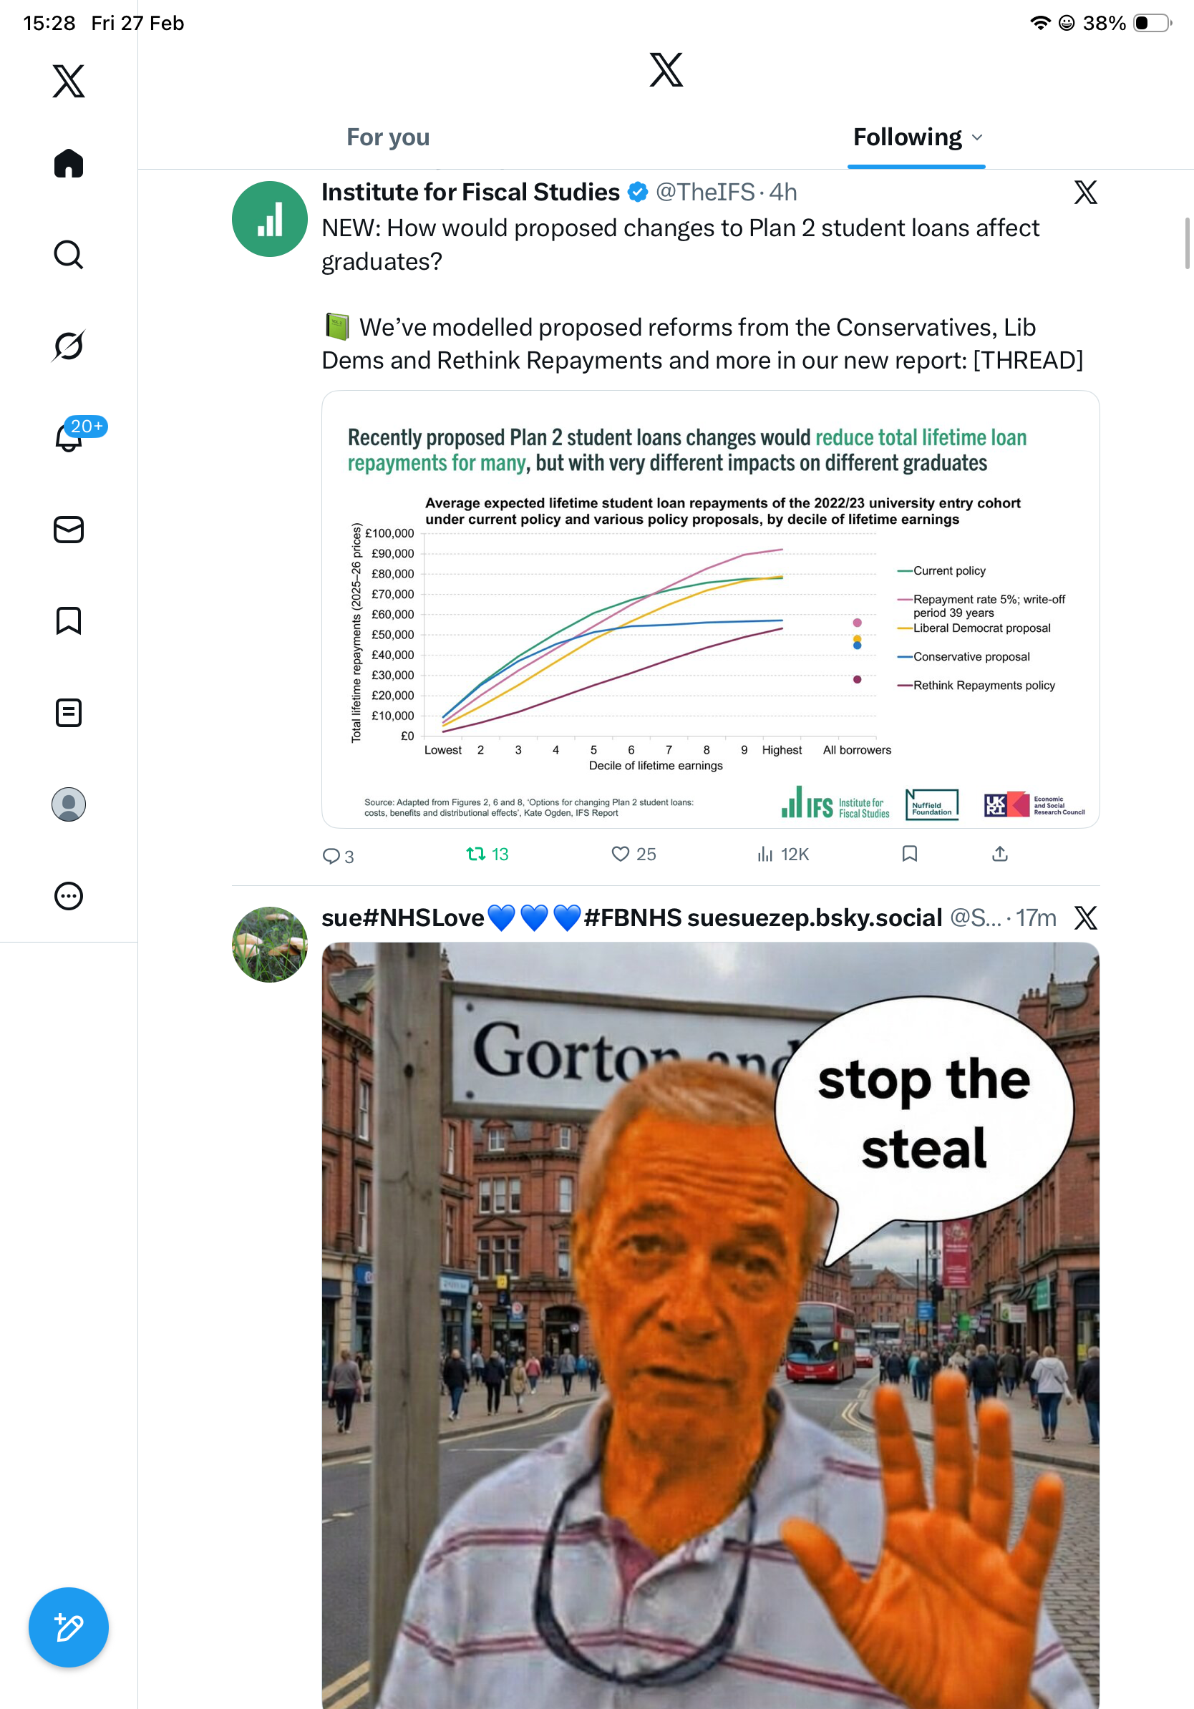1194x1709 pixels.
Task: Open Bookmarks in the sidebar
Action: pos(69,620)
